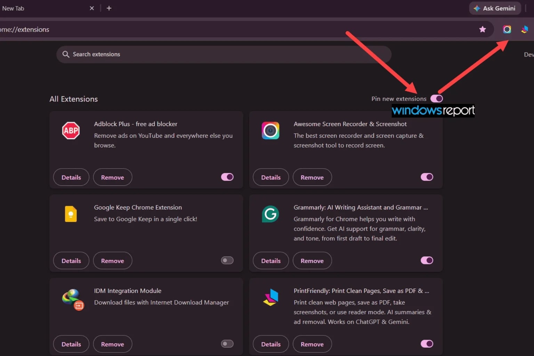
Task: Open the pinned PrintFriendly toolbar icon
Action: coord(525,30)
